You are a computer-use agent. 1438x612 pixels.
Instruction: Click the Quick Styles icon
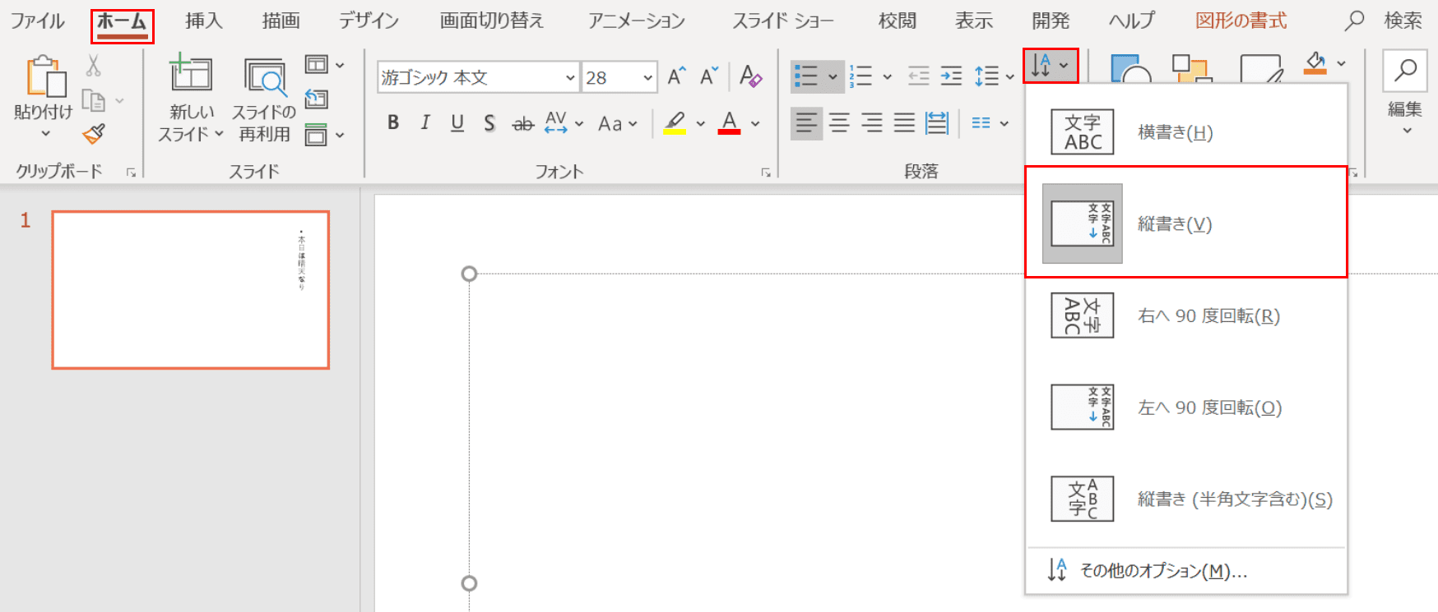[1260, 69]
